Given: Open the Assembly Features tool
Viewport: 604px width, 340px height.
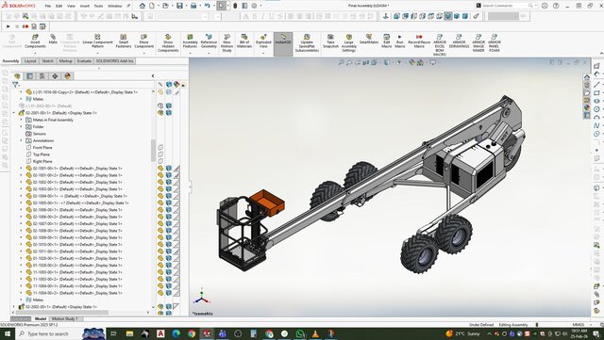Looking at the screenshot, I should (x=190, y=41).
